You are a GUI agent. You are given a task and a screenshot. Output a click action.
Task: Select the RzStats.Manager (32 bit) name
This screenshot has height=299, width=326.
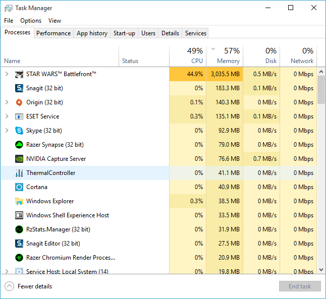pyautogui.click(x=58, y=229)
